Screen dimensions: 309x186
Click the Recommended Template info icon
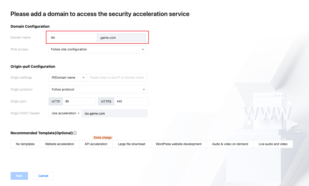pos(75,133)
